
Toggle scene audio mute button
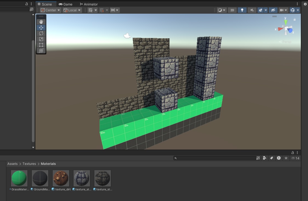coord(252,10)
